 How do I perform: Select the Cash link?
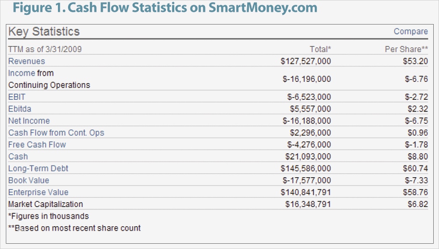point(18,156)
